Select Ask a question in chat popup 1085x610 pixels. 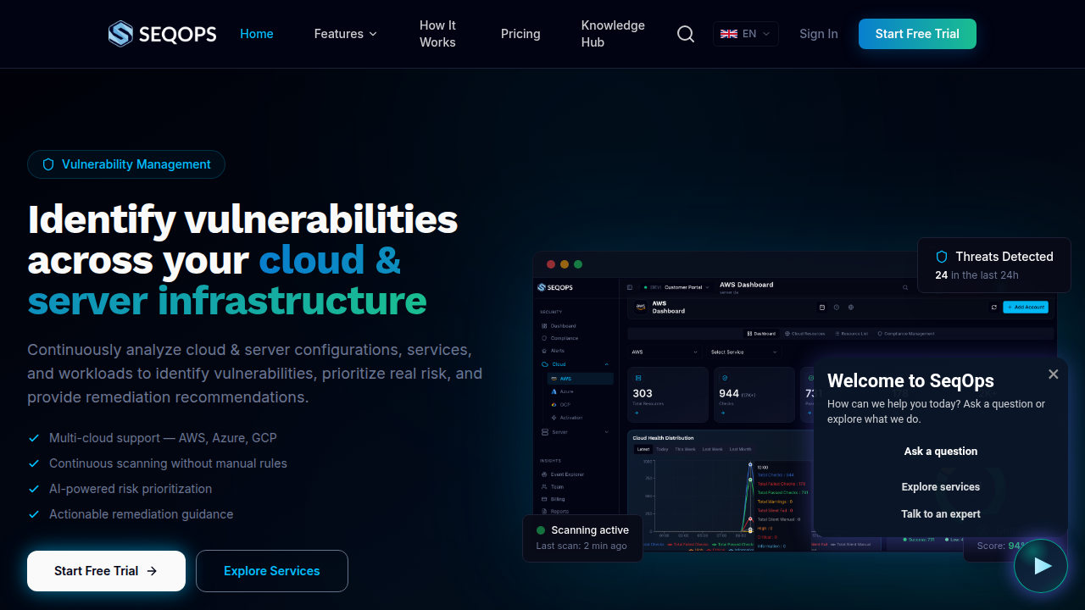(x=941, y=452)
